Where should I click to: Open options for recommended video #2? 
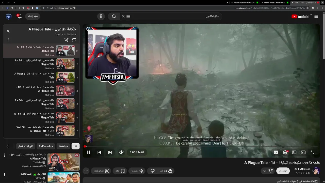4,155
